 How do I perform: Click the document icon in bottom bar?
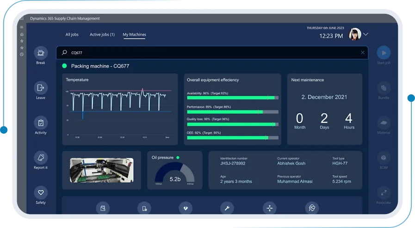[x=103, y=209]
